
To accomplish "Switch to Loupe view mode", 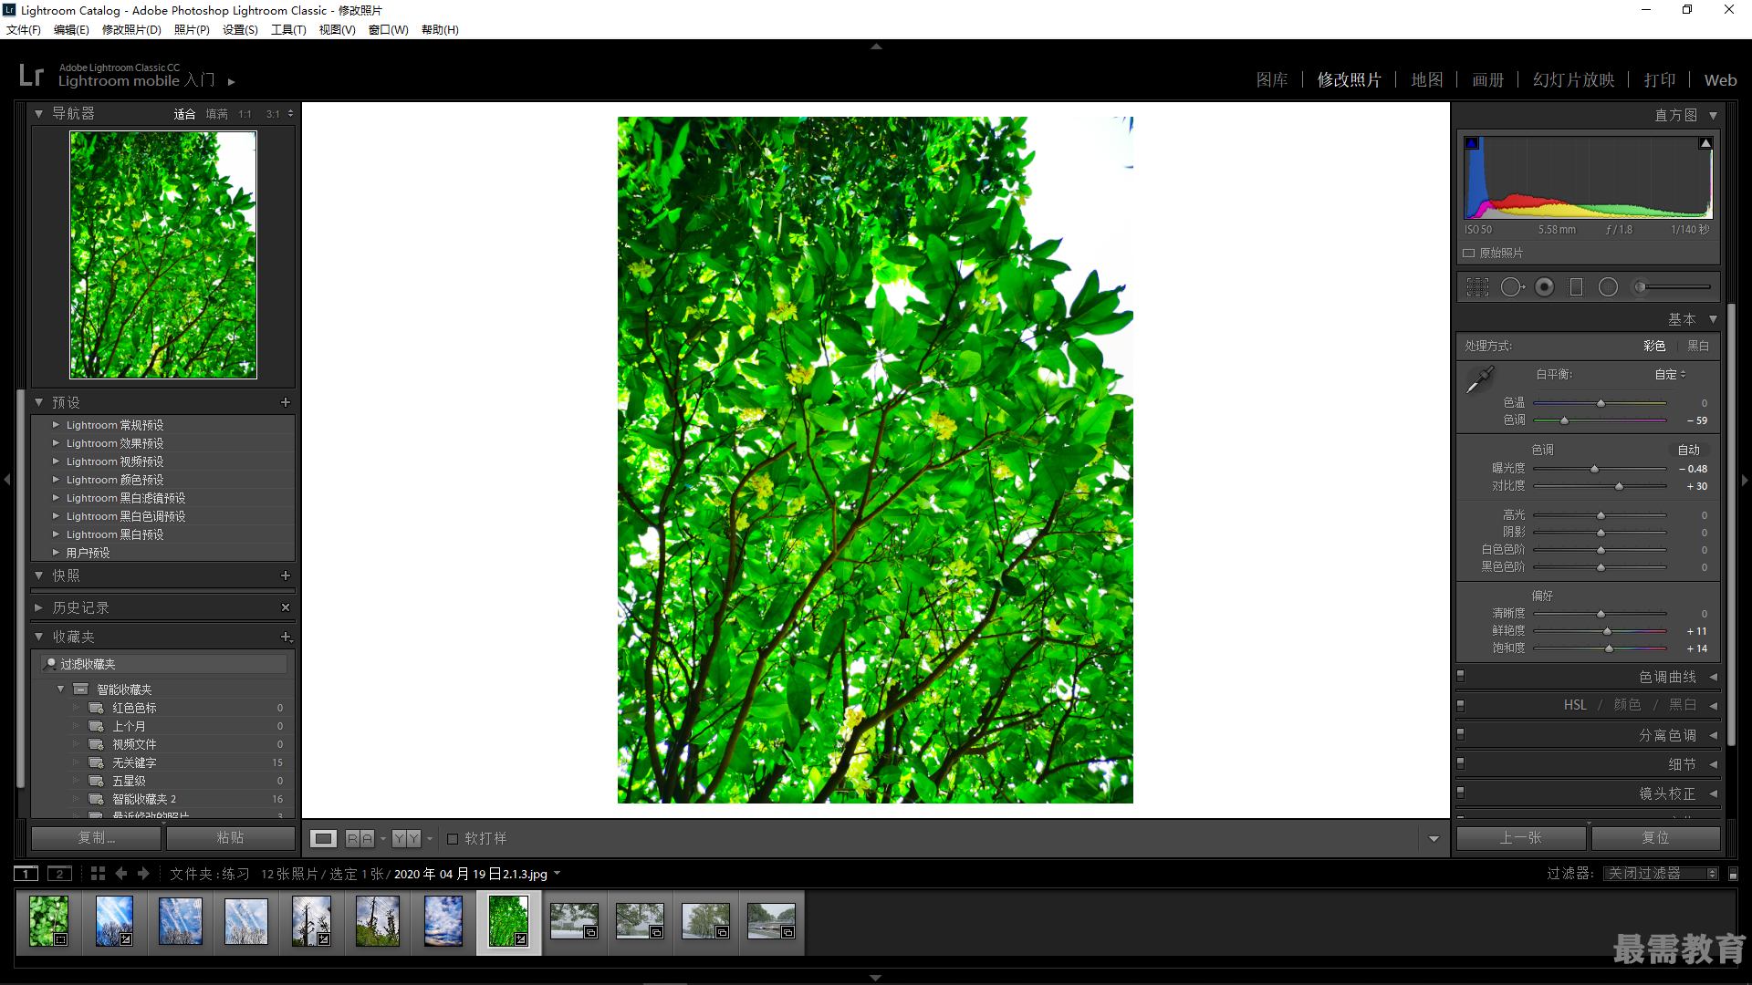I will [x=323, y=838].
